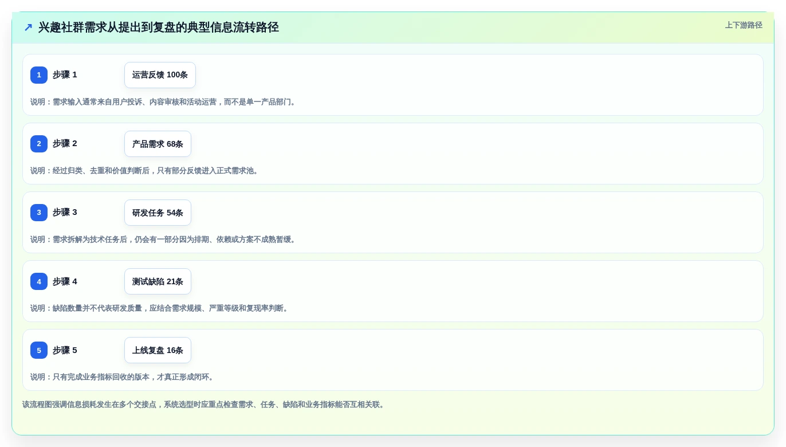
Task: Click the note starting 需求输入通常来自用户投诉
Action: click(x=164, y=102)
